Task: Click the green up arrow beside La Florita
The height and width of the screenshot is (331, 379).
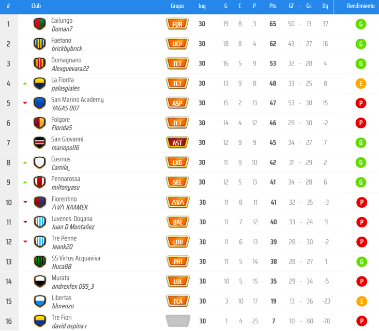Action: pos(25,84)
